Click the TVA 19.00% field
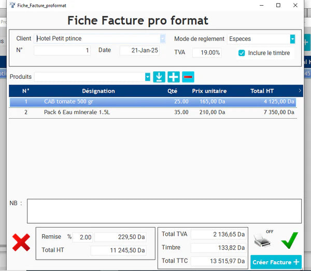This screenshot has width=311, height=271. click(207, 53)
